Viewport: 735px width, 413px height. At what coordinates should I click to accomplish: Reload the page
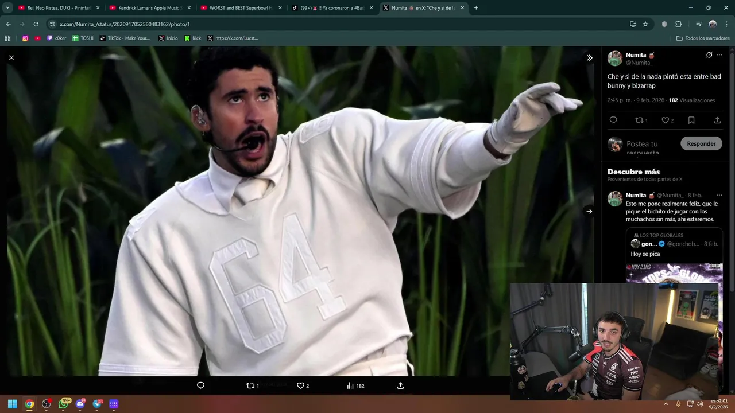[36, 24]
